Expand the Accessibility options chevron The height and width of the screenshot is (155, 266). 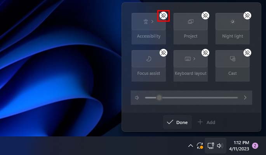(153, 21)
